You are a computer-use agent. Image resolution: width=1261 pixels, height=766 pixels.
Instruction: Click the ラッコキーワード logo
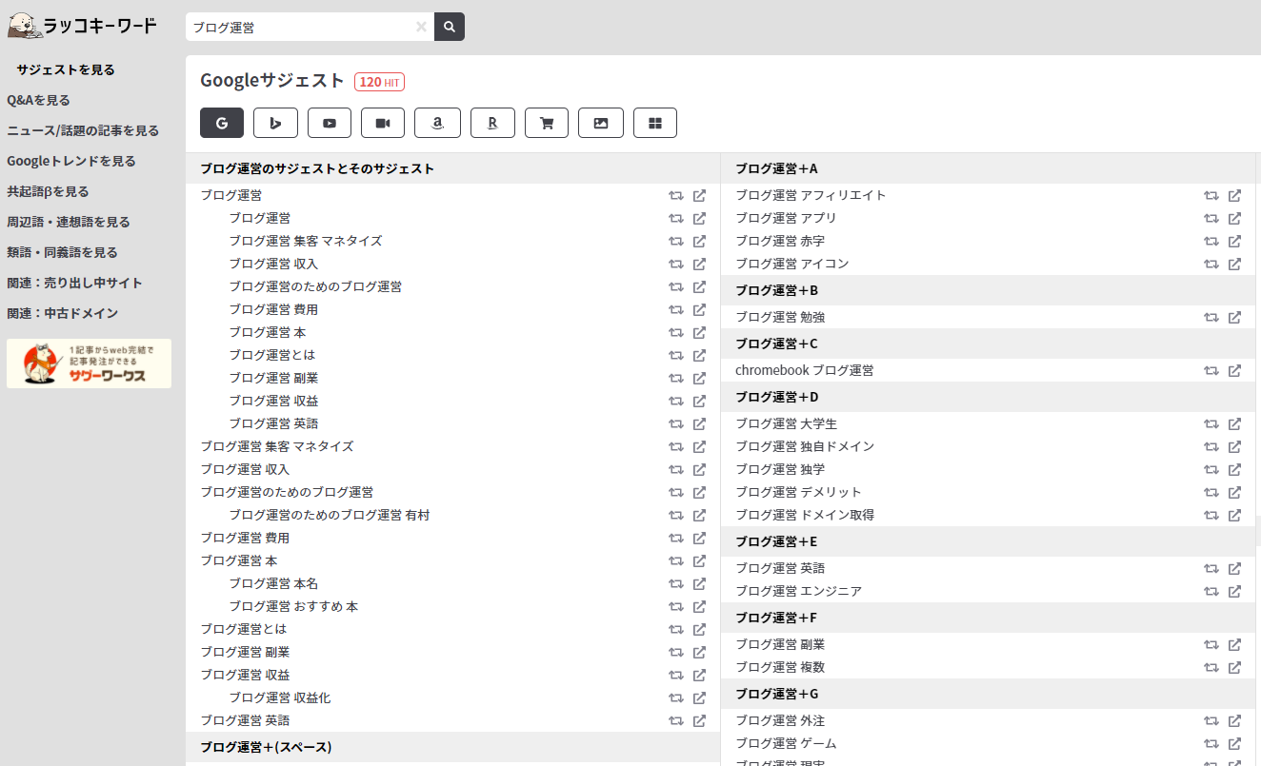82,26
